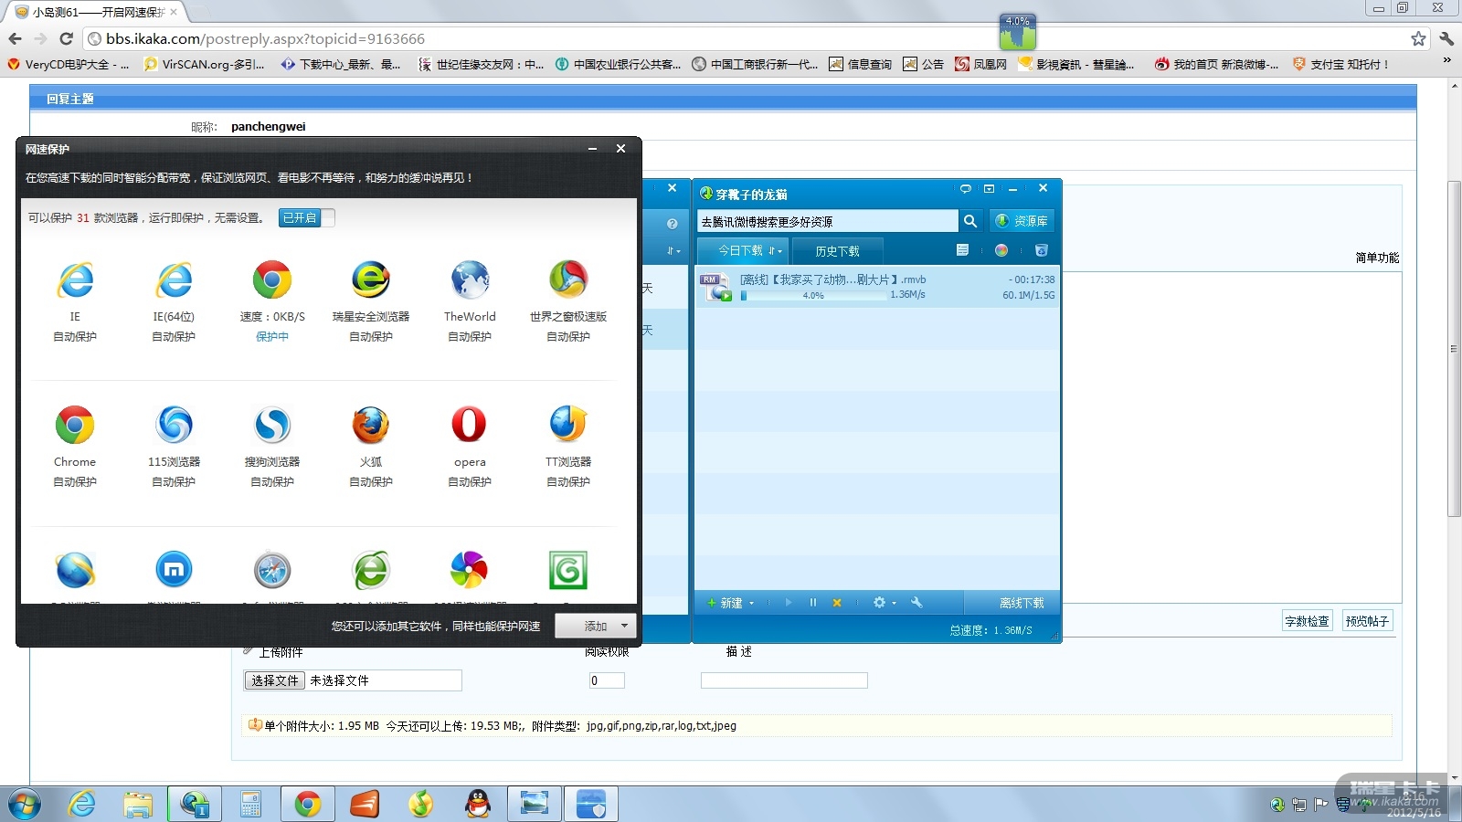Open the 支付宝 bookmark
1462x822 pixels.
point(1341,64)
